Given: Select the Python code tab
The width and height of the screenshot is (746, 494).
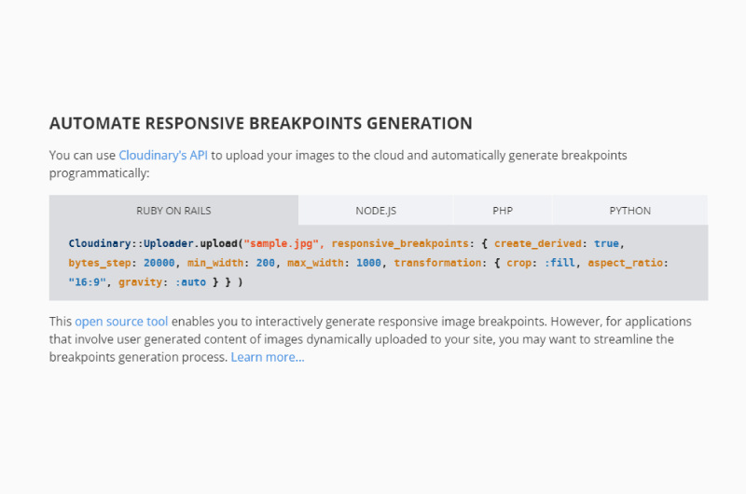Looking at the screenshot, I should [x=630, y=210].
